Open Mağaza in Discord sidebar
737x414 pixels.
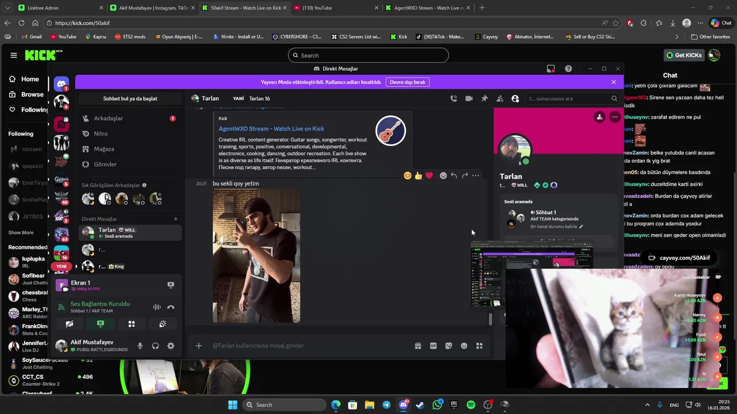(x=130, y=149)
